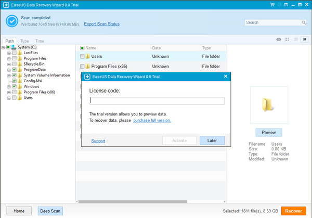Screen dimensions: 312x218
Task: Check Program Files (x86) row checkbox in list
Action: (x=82, y=66)
